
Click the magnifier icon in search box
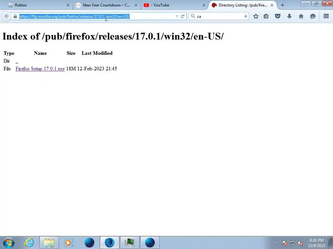(x=193, y=16)
